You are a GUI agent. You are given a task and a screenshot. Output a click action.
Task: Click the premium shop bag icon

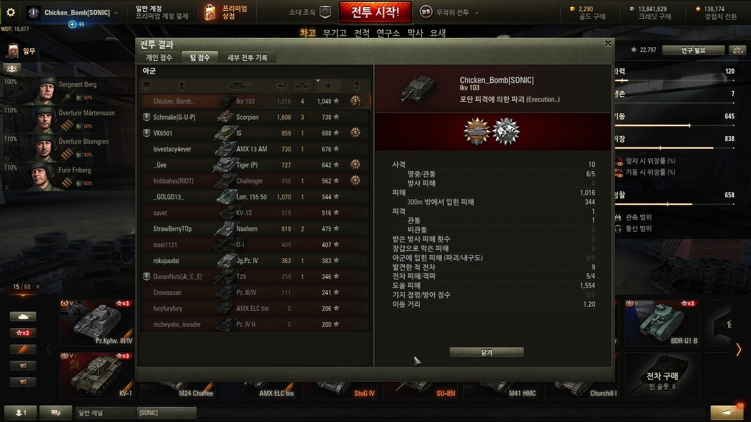pos(210,13)
